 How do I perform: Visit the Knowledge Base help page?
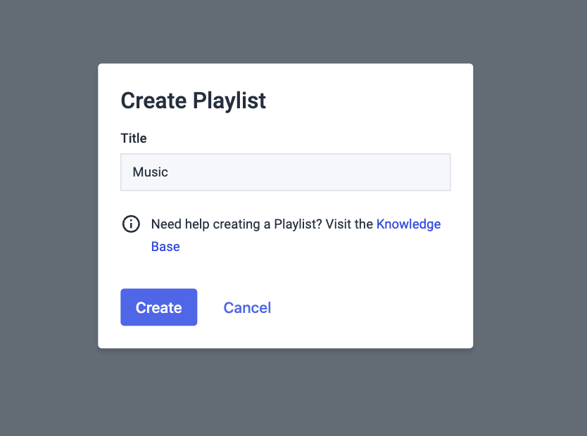(x=165, y=247)
